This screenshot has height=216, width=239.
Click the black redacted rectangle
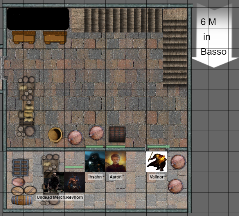click(38, 19)
